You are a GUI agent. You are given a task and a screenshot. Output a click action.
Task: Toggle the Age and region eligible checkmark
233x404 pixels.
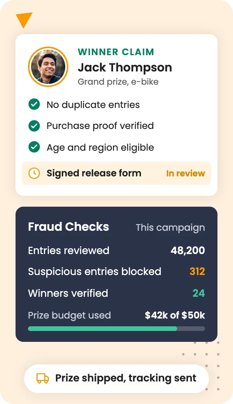pyautogui.click(x=34, y=147)
